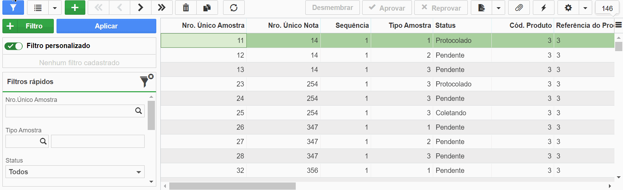Toggle the Filtro personalizado switch

click(x=14, y=46)
